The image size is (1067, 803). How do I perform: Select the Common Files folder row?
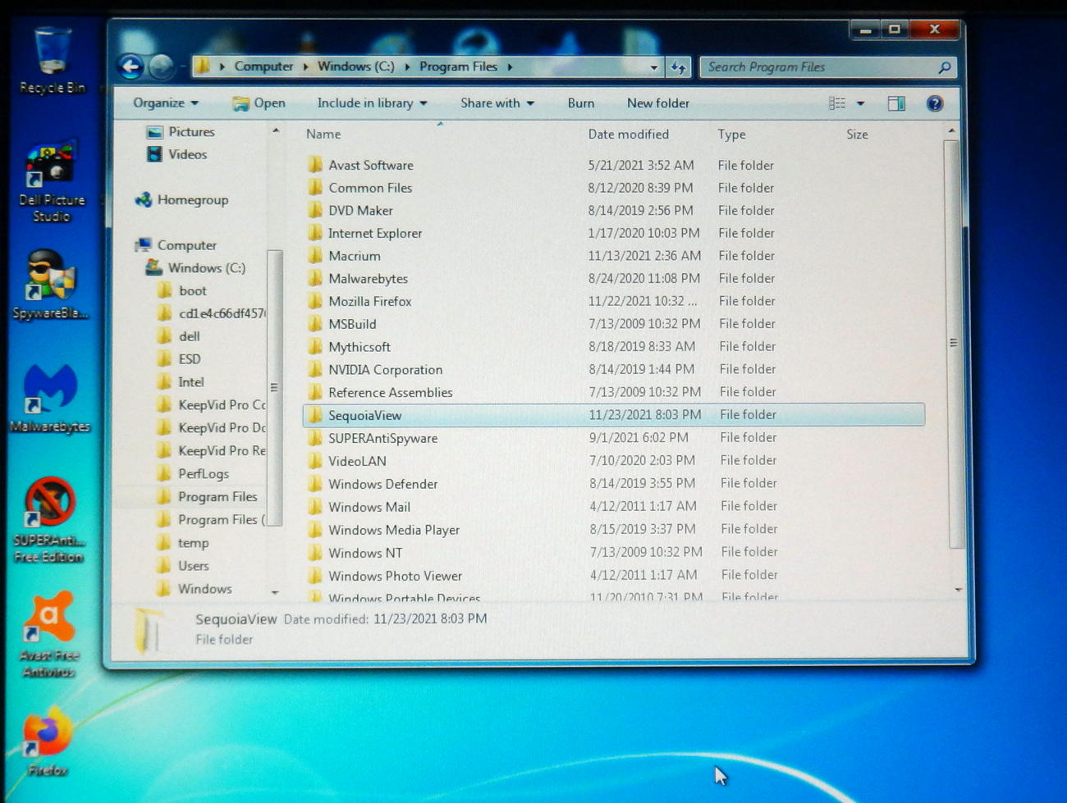614,188
